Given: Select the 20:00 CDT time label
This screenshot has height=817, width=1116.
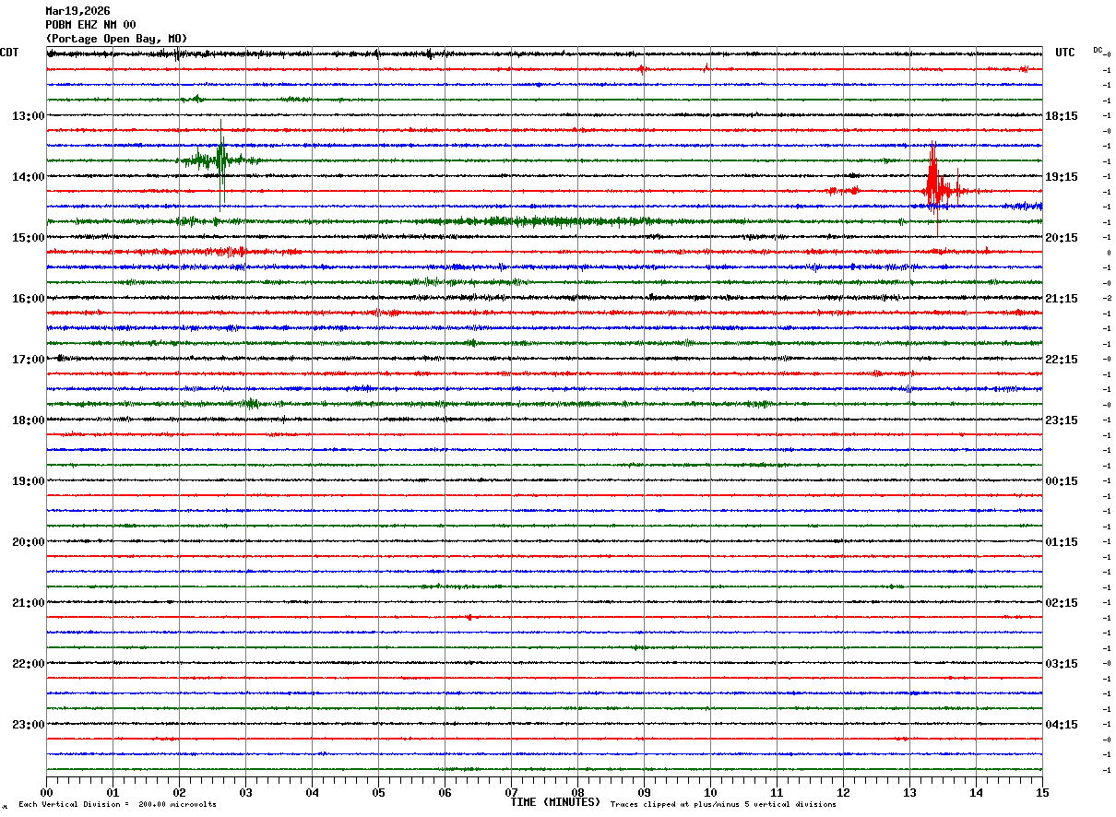Looking at the screenshot, I should tap(28, 542).
